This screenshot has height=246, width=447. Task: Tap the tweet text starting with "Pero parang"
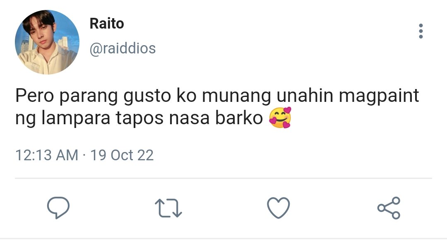pos(217,107)
